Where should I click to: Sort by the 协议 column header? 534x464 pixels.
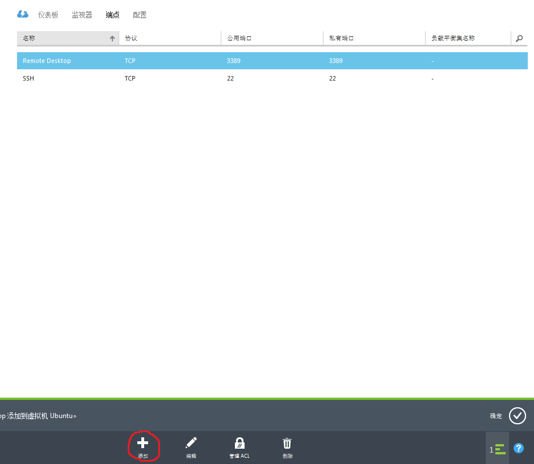169,38
